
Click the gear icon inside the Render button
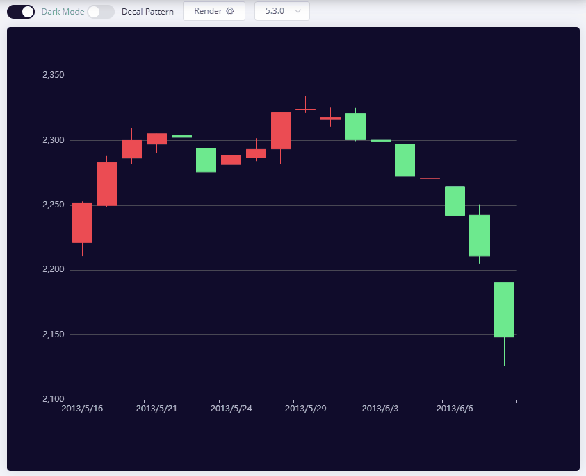click(230, 11)
